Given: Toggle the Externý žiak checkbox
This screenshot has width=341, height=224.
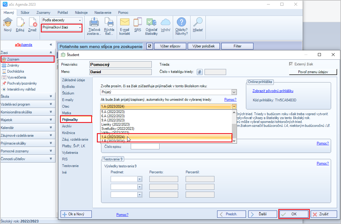Looking at the screenshot, I should (x=291, y=64).
